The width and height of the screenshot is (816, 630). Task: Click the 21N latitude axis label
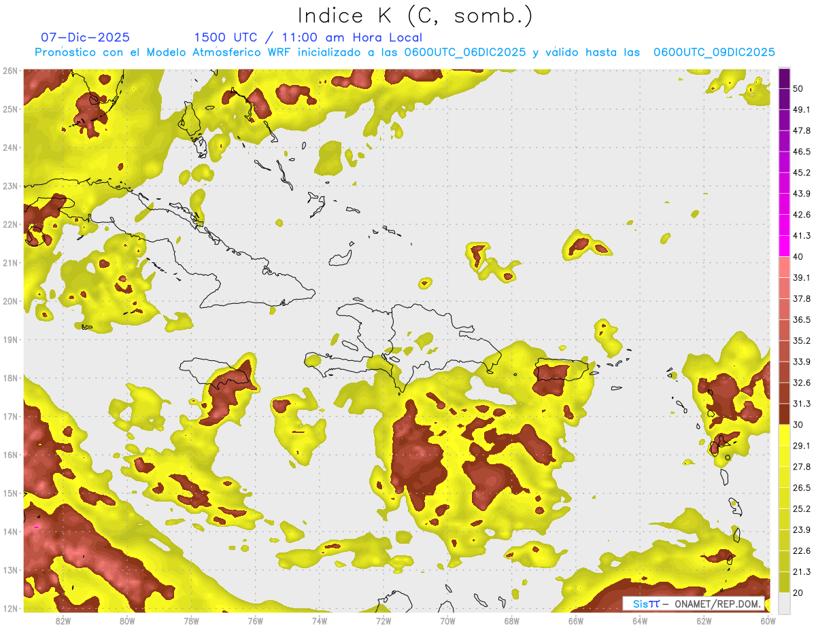(x=10, y=262)
